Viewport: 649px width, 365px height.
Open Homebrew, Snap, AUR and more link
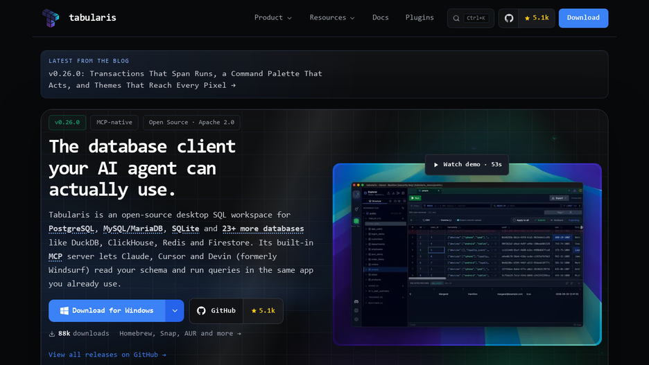coord(180,334)
